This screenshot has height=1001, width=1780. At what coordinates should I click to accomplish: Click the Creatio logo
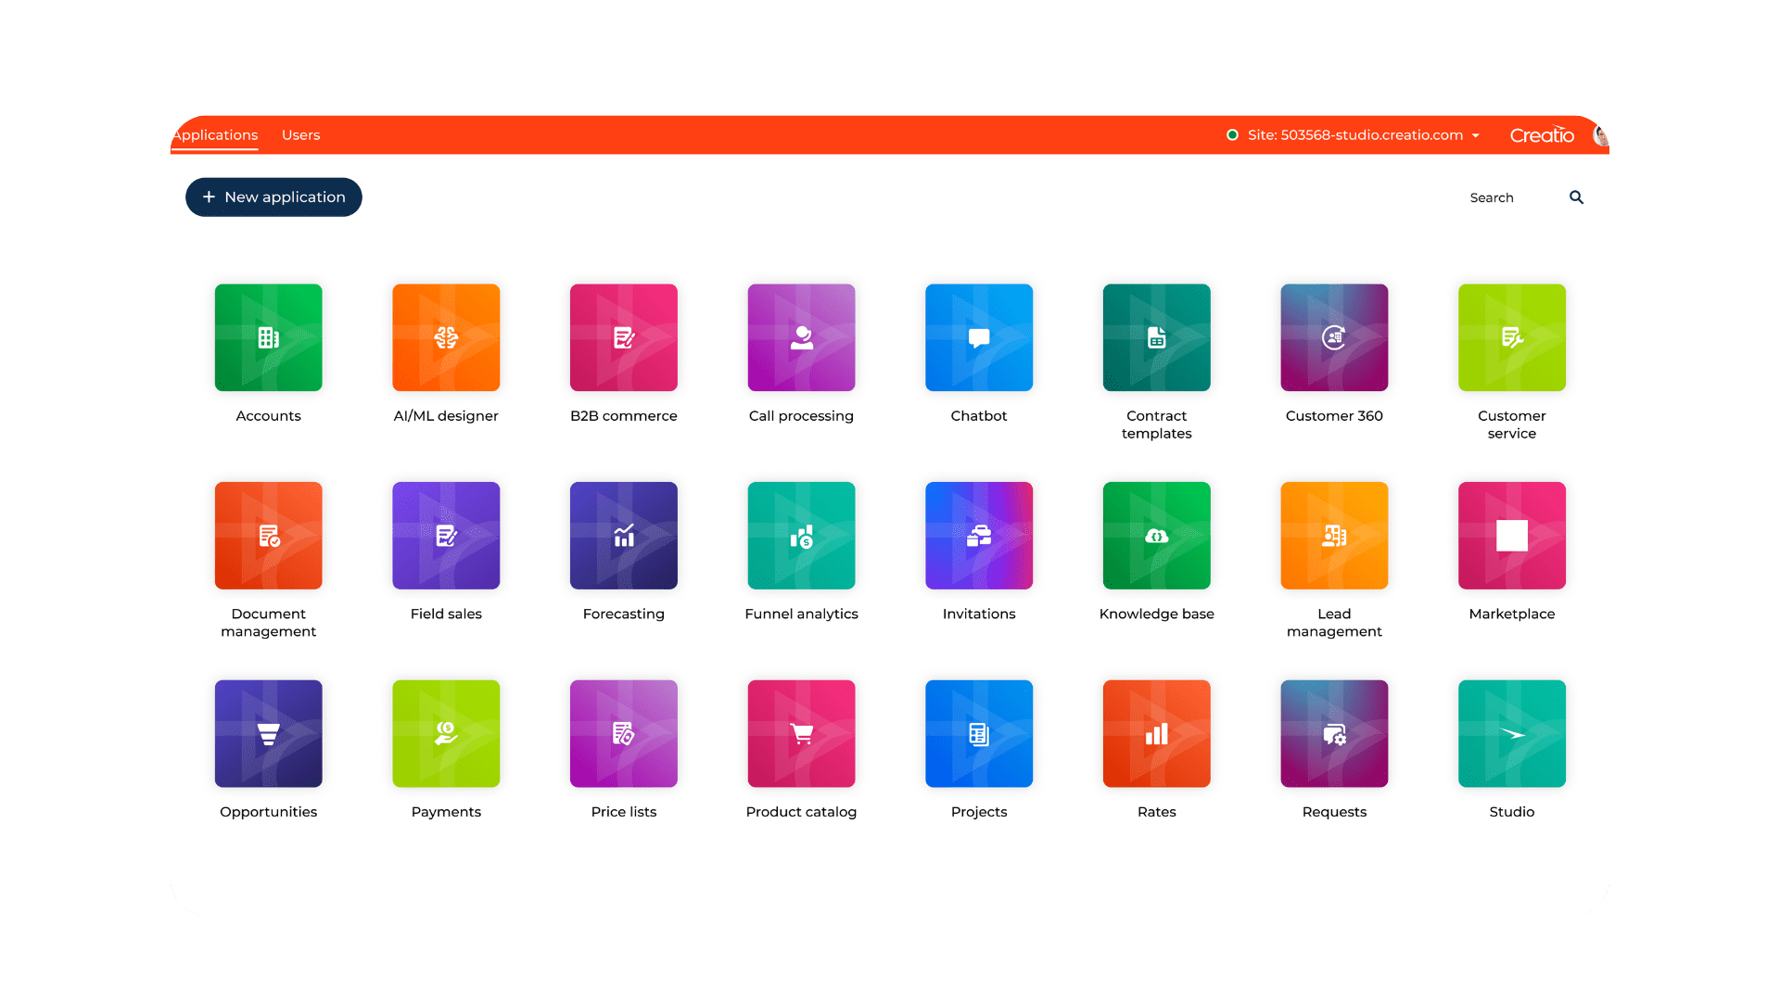(x=1542, y=134)
